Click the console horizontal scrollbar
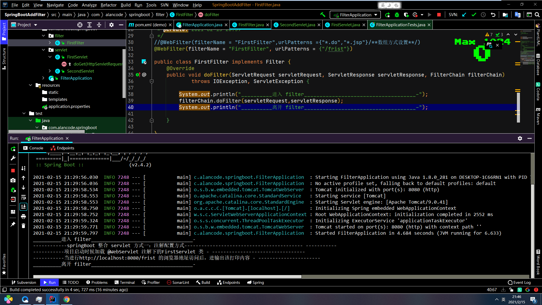Image resolution: width=542 pixels, height=305 pixels. pos(167,277)
